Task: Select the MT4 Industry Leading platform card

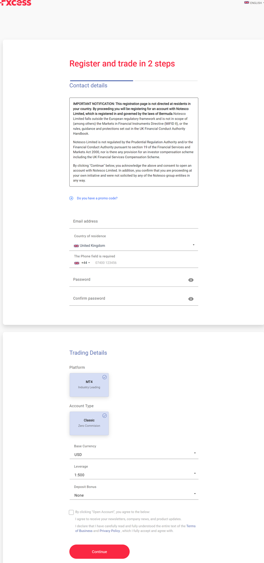Action: [x=89, y=385]
